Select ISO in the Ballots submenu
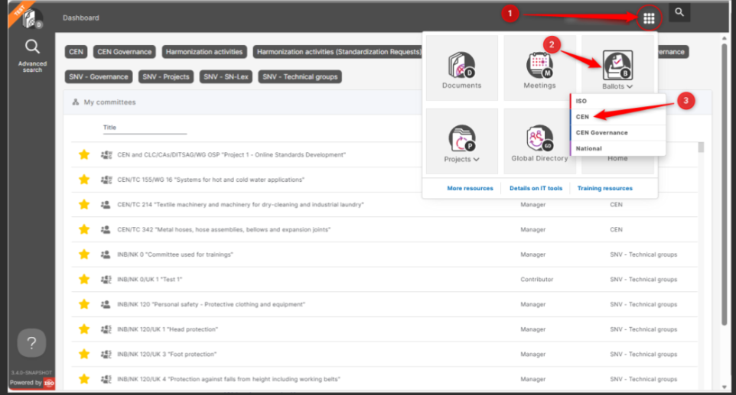736x395 pixels. 617,101
